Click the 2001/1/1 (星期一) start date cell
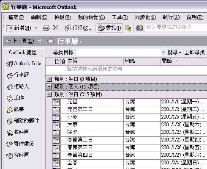 click(184, 102)
